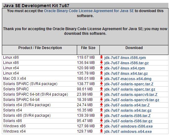Download jdk-7u67-macosx-x64.dmg file link

click(128, 79)
